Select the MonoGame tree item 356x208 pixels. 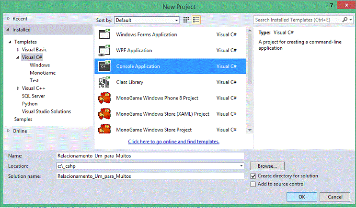point(43,73)
